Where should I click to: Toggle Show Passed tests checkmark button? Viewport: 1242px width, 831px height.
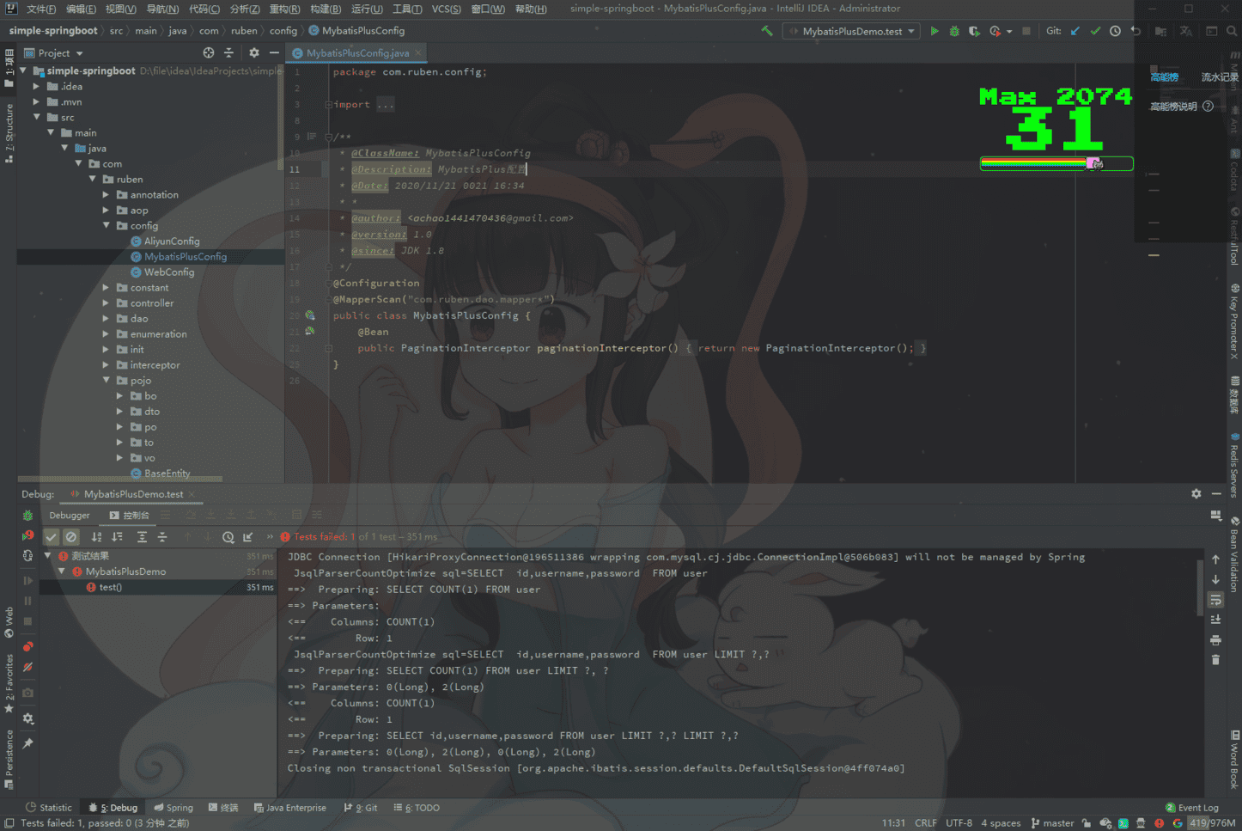pyautogui.click(x=52, y=537)
